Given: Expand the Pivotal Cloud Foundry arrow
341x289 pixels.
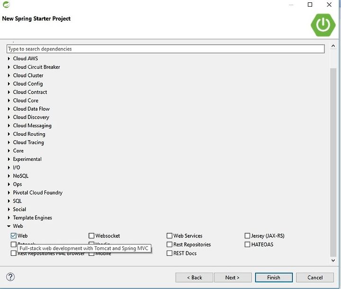Looking at the screenshot, I should click(9, 193).
